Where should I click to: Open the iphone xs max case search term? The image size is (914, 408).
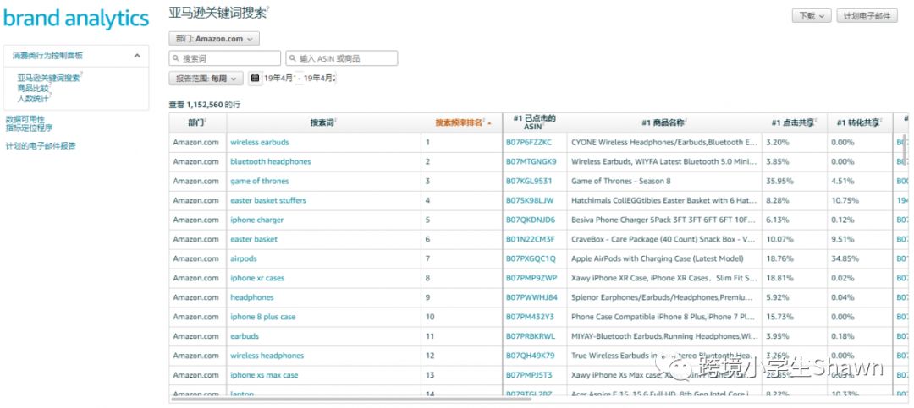click(264, 375)
